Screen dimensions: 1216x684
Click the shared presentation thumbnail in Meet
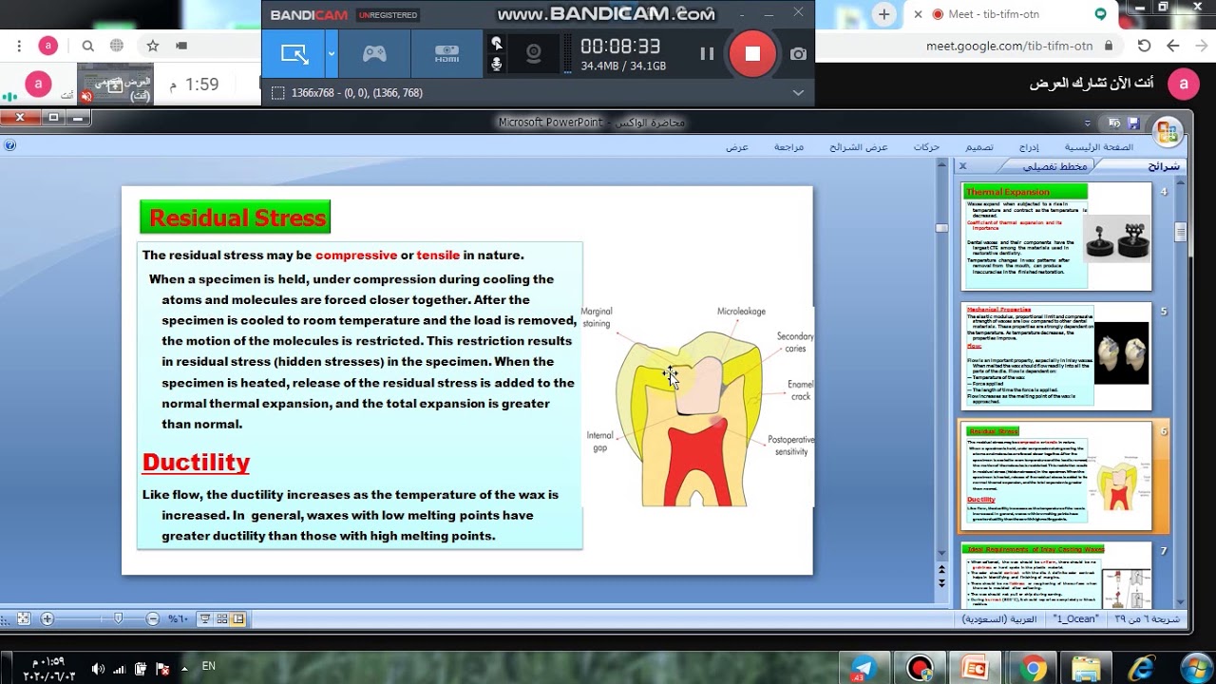click(x=115, y=85)
